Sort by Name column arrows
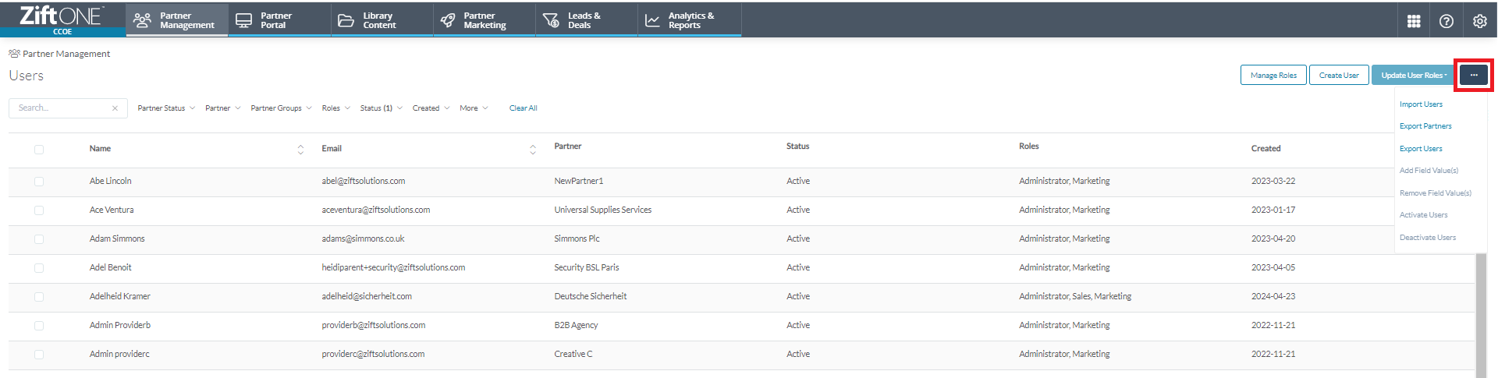 pyautogui.click(x=300, y=149)
